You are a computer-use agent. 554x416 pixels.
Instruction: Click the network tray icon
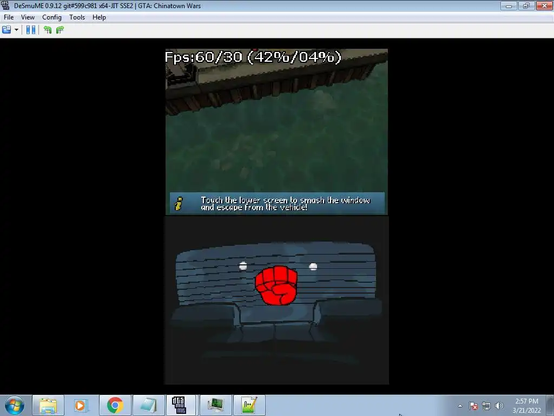click(486, 406)
